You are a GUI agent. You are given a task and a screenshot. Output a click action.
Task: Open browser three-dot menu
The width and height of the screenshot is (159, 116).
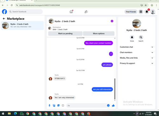coord(156,5)
